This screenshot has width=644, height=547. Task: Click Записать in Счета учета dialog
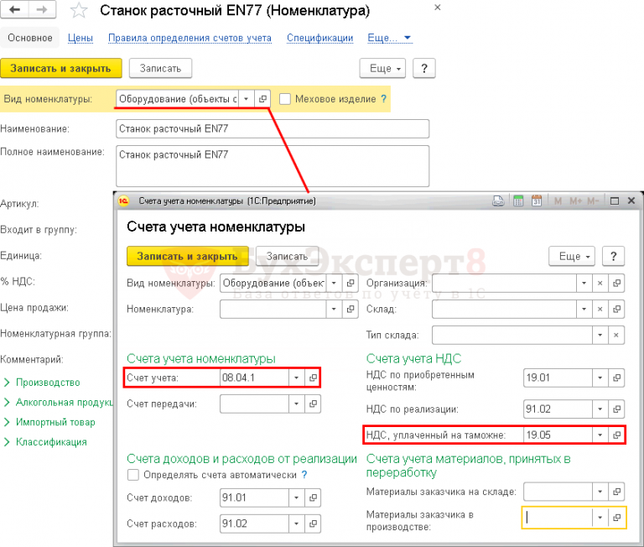287,256
